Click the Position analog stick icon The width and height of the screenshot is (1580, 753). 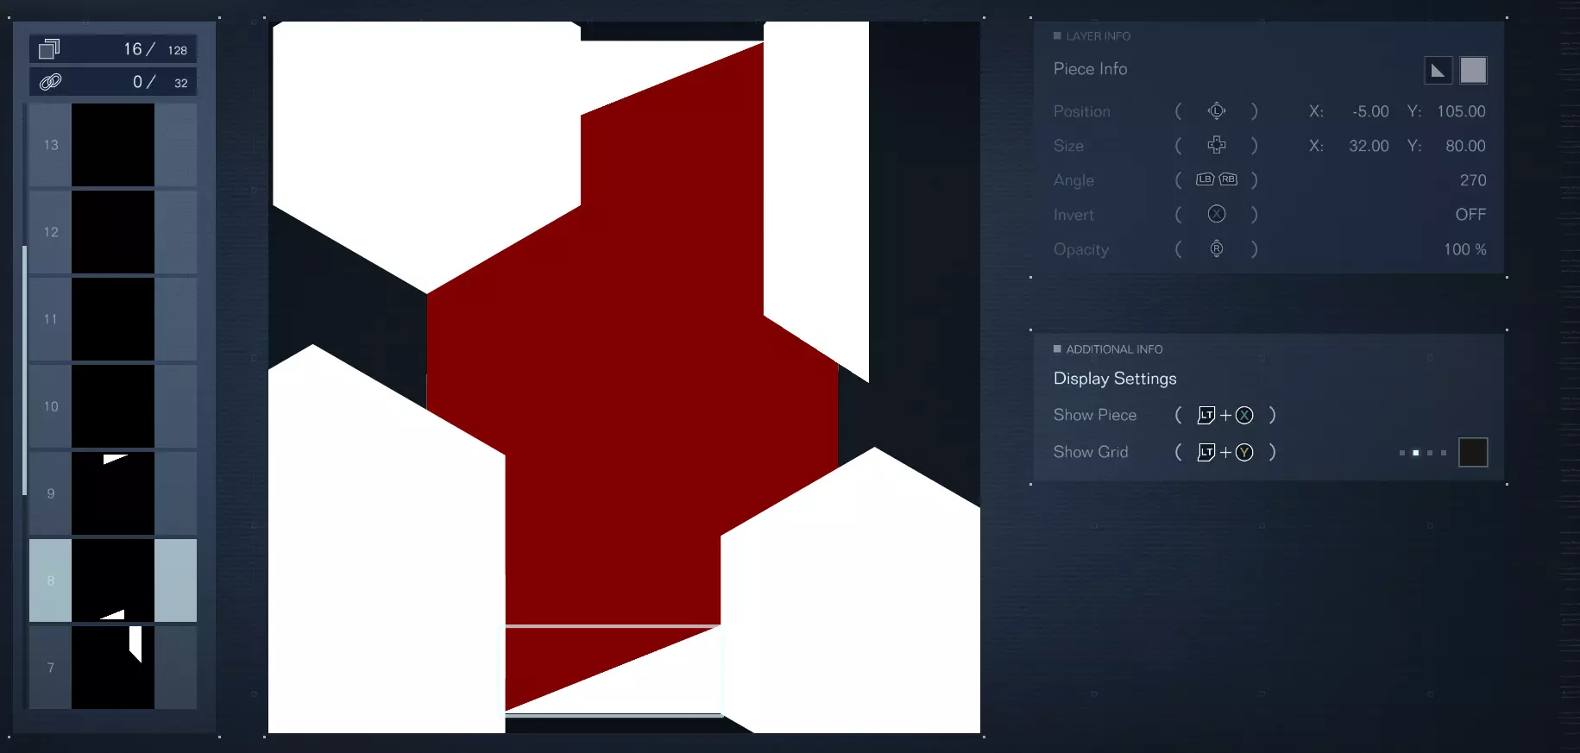click(x=1217, y=111)
